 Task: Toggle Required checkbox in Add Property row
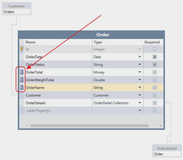pyautogui.click(x=155, y=110)
